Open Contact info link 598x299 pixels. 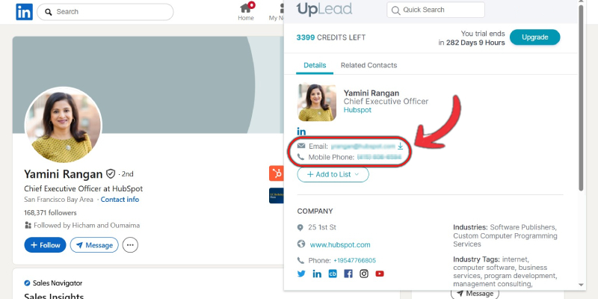pos(120,200)
